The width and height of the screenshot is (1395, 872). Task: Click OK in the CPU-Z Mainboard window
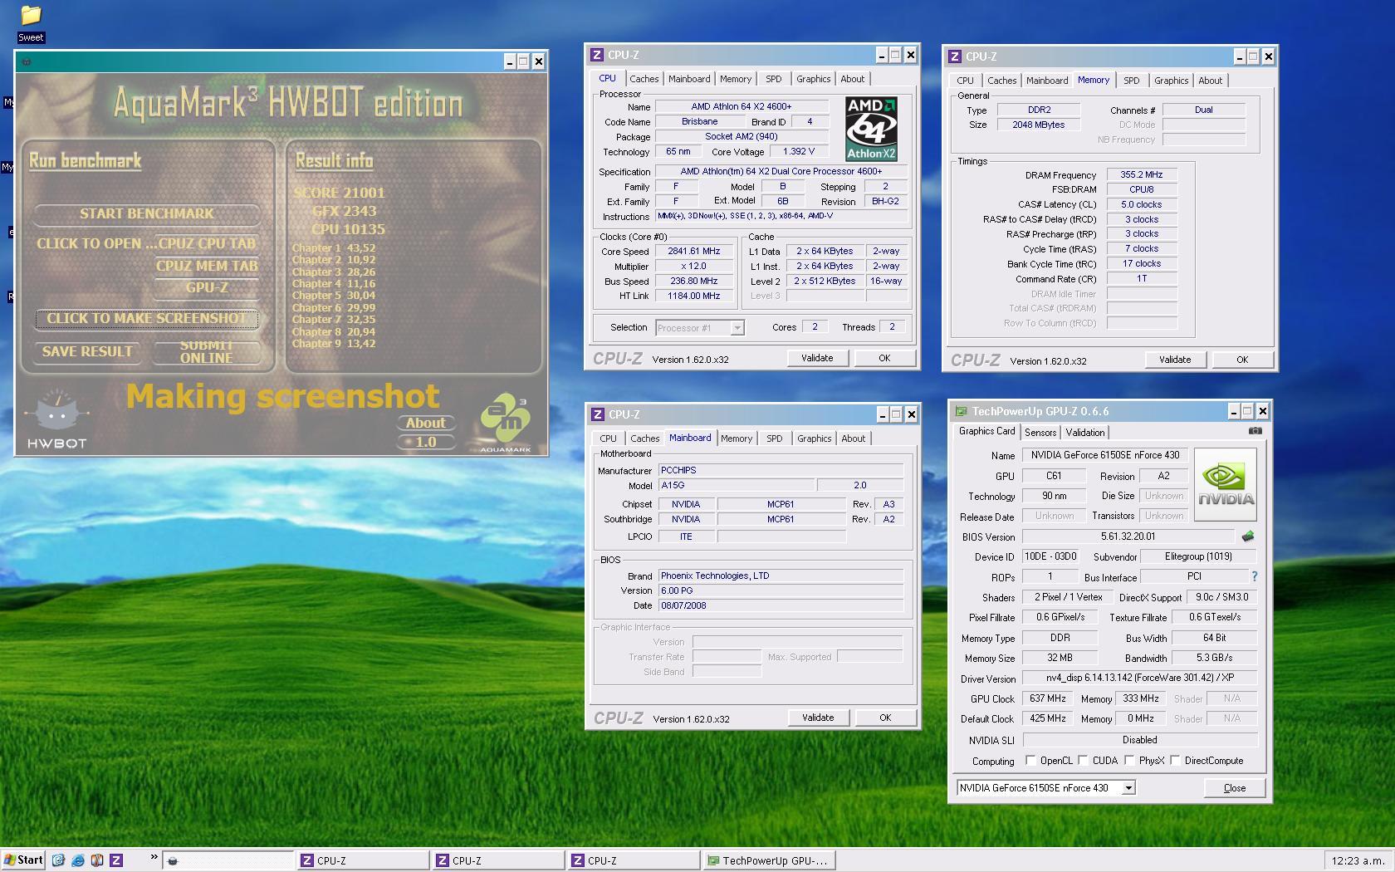[x=885, y=718]
